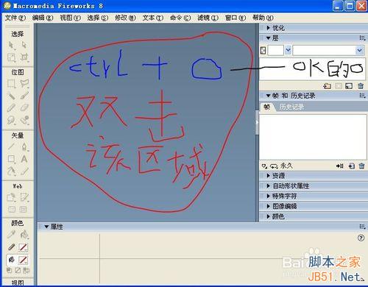Viewport: 368px width, 287px height.
Task: Open the opacity dropdown arrow in layers panel
Action: 289,50
